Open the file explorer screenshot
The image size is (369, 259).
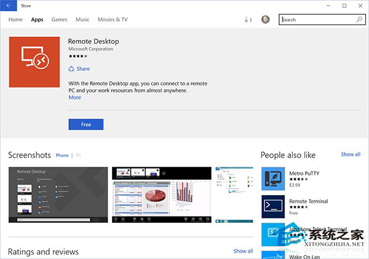pos(234,195)
